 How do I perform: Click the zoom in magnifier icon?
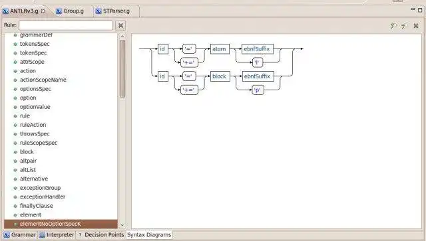(x=393, y=26)
